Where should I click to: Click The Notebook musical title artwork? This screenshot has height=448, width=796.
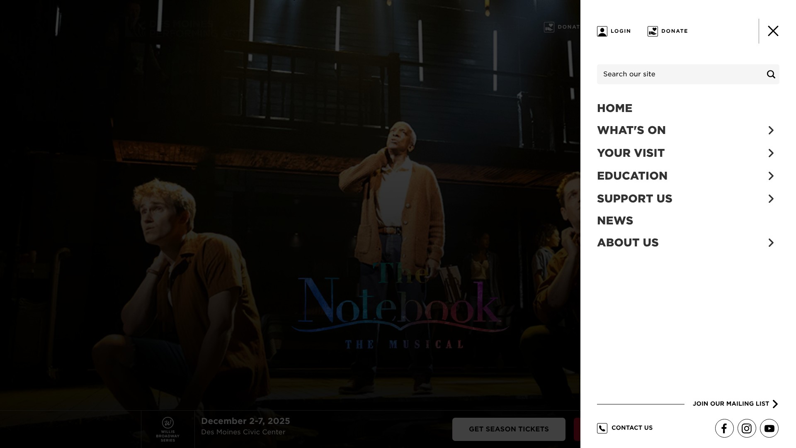[400, 305]
